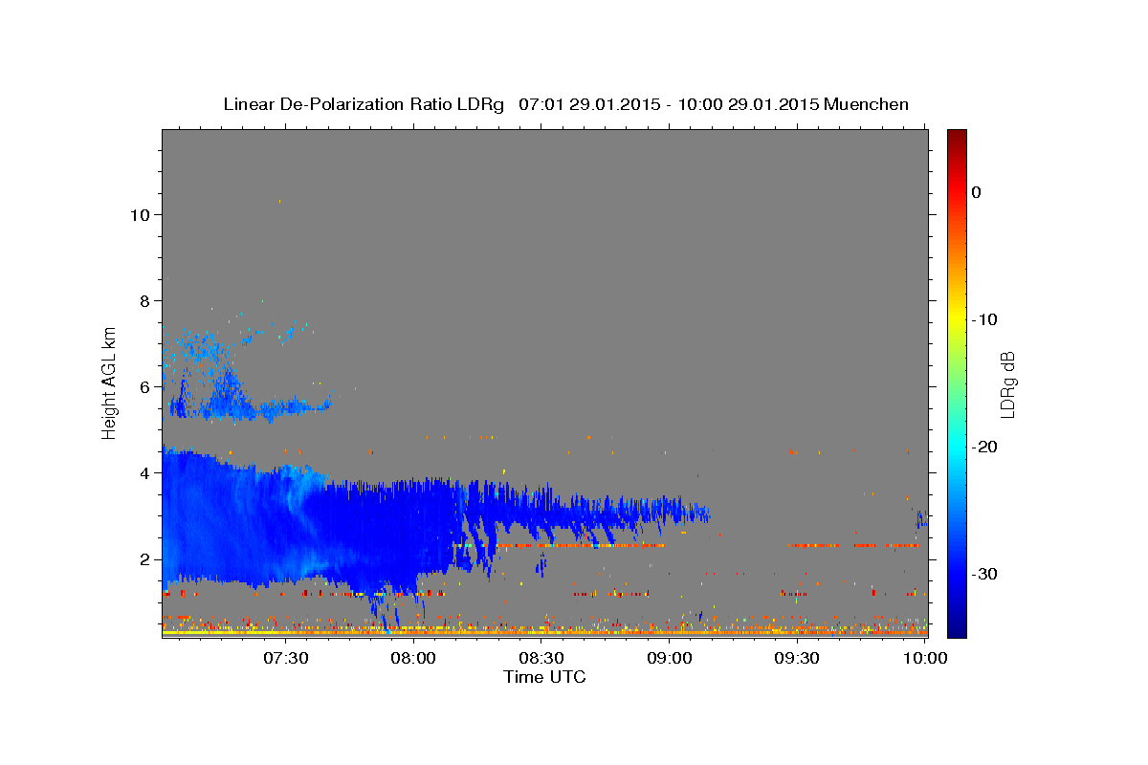The width and height of the screenshot is (1148, 765).
Task: Click the height tick label 8
Action: [145, 301]
